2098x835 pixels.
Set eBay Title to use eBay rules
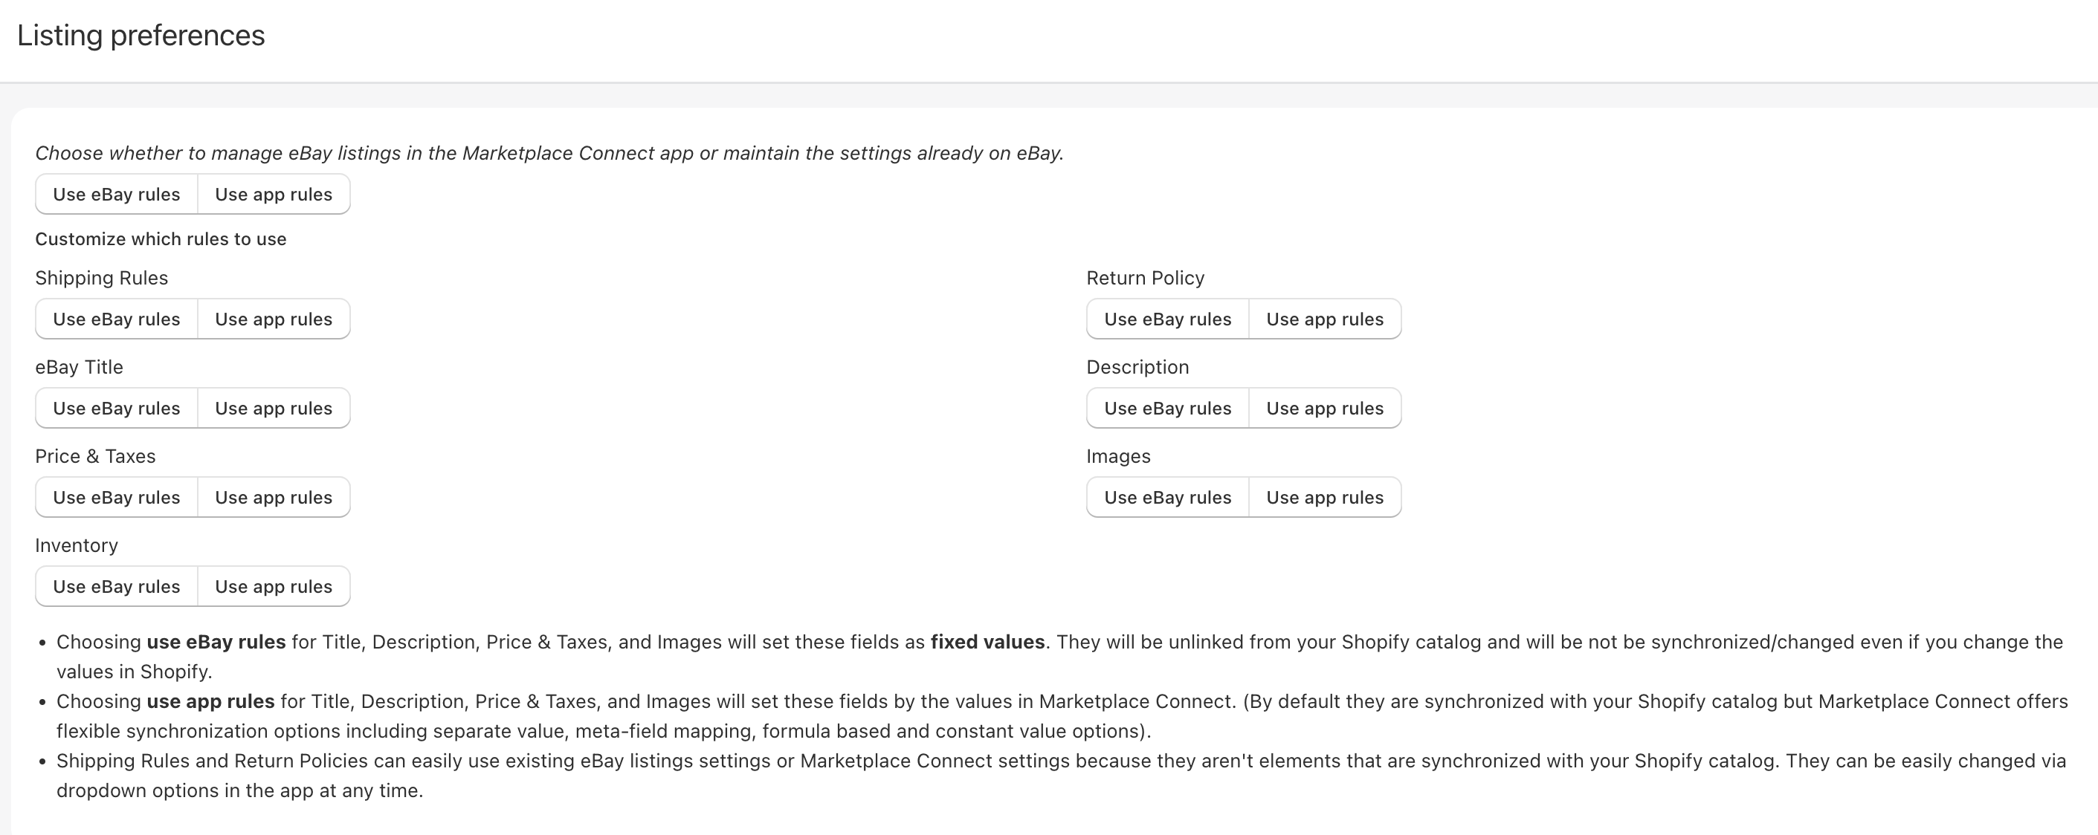(x=116, y=408)
